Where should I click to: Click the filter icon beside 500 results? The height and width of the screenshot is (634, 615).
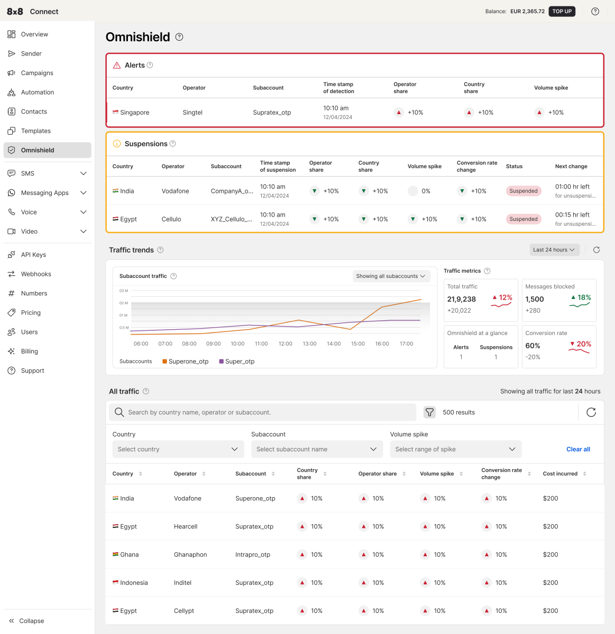(430, 413)
